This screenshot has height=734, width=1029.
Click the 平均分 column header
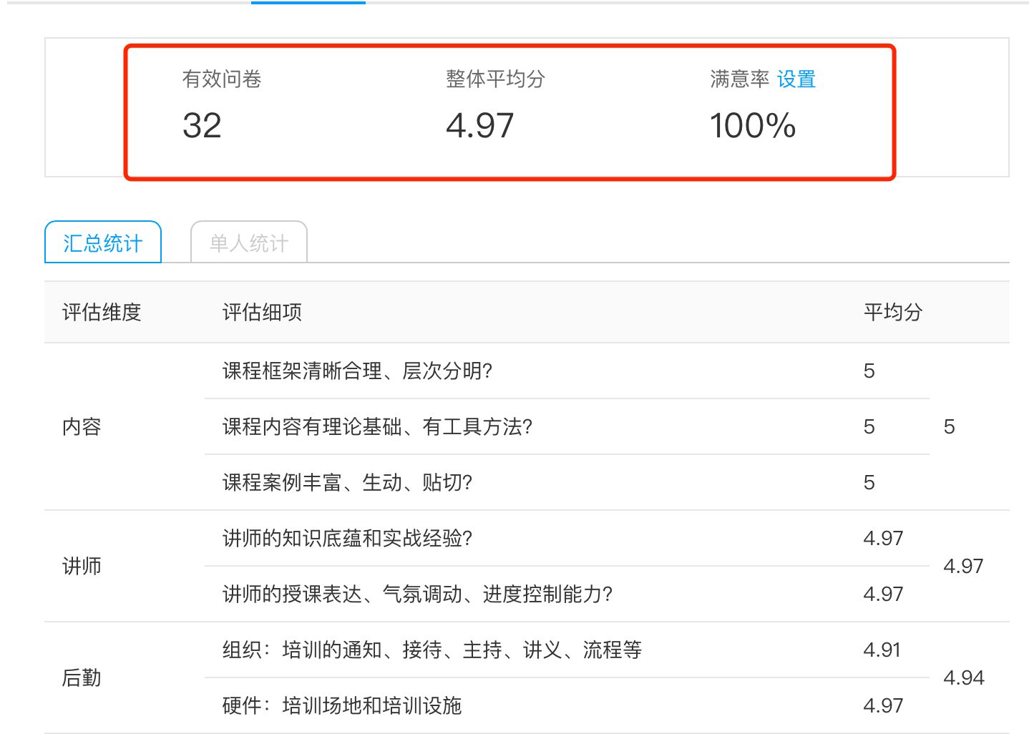pos(892,313)
